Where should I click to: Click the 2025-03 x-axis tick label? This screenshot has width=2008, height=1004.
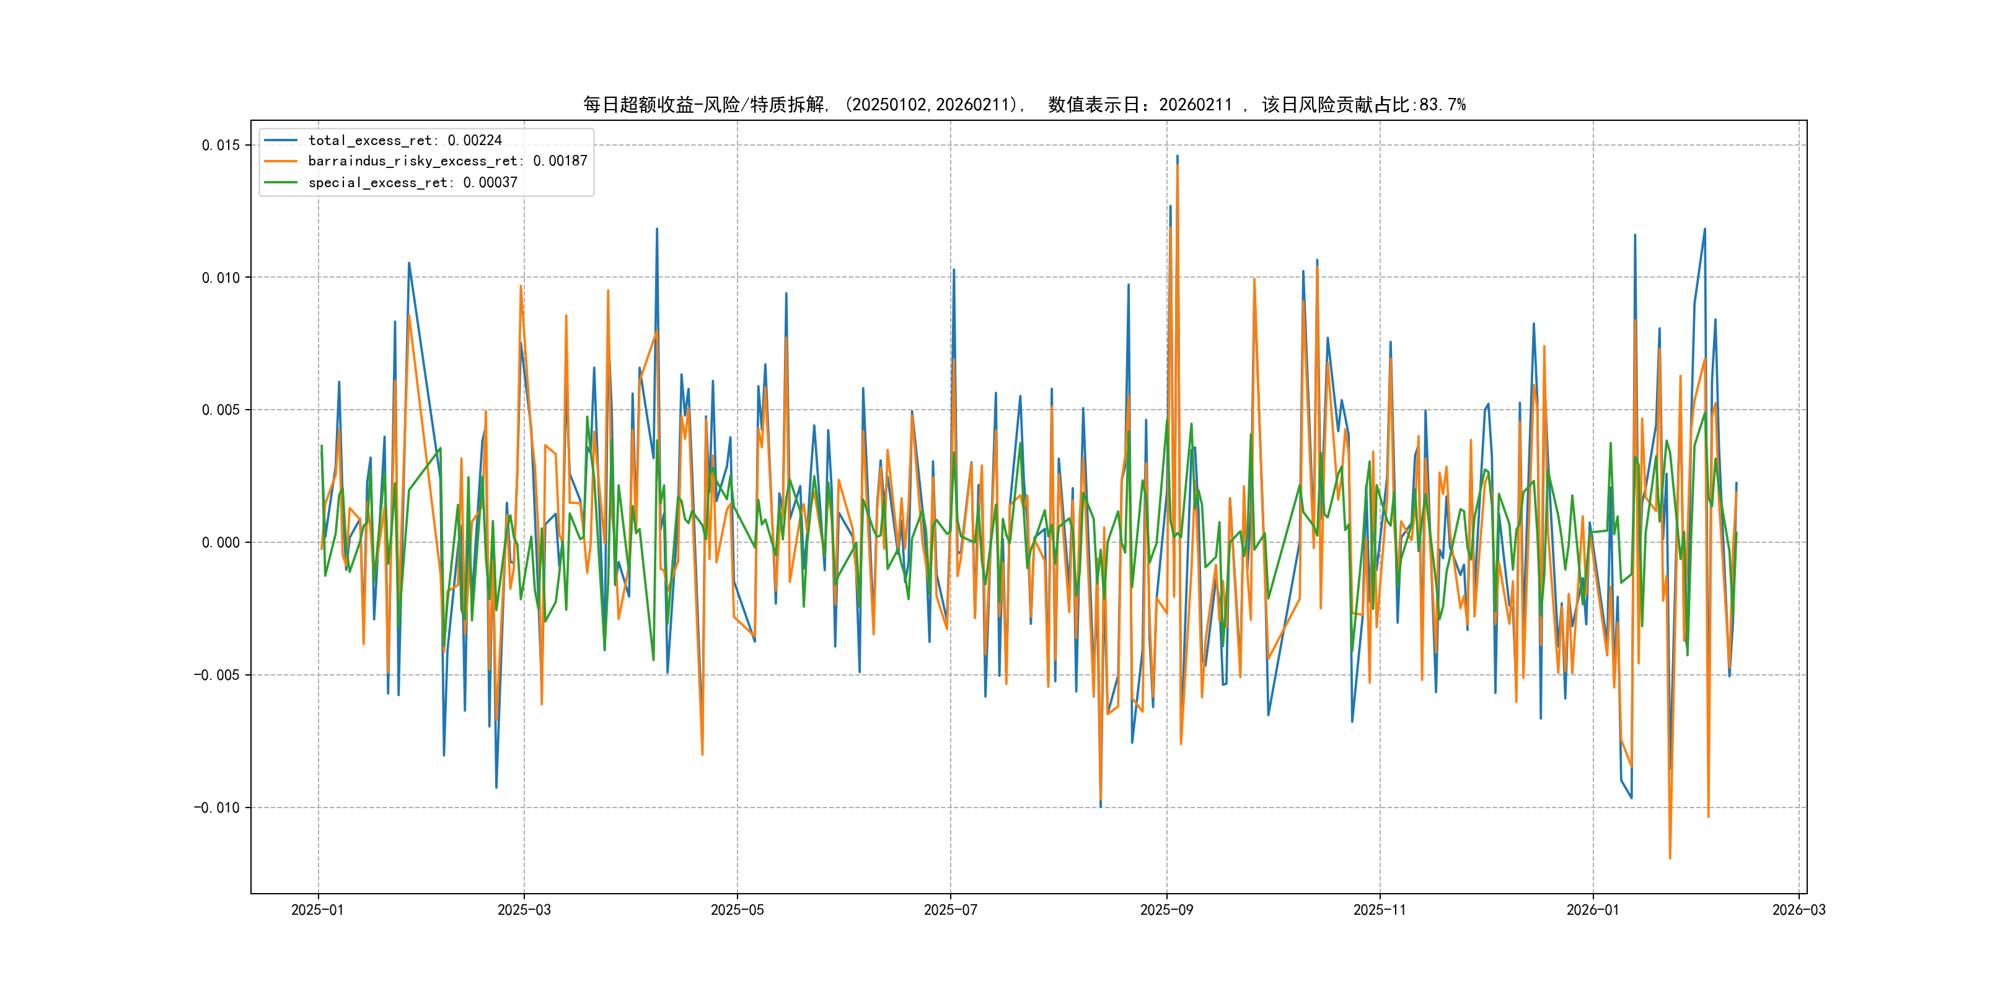(524, 910)
